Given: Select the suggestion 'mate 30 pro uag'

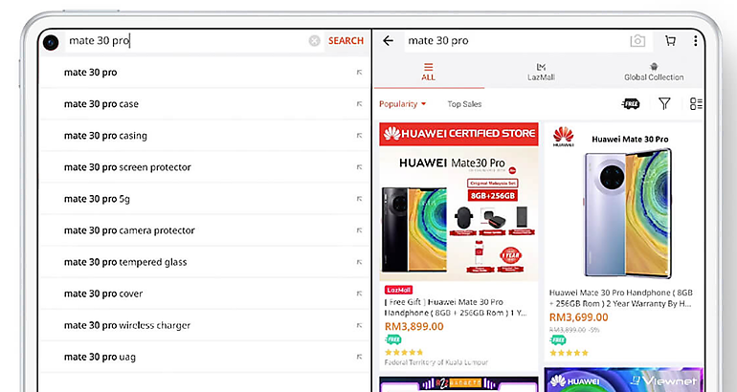Looking at the screenshot, I should coord(205,357).
